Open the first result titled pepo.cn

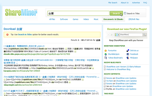tap(24, 46)
